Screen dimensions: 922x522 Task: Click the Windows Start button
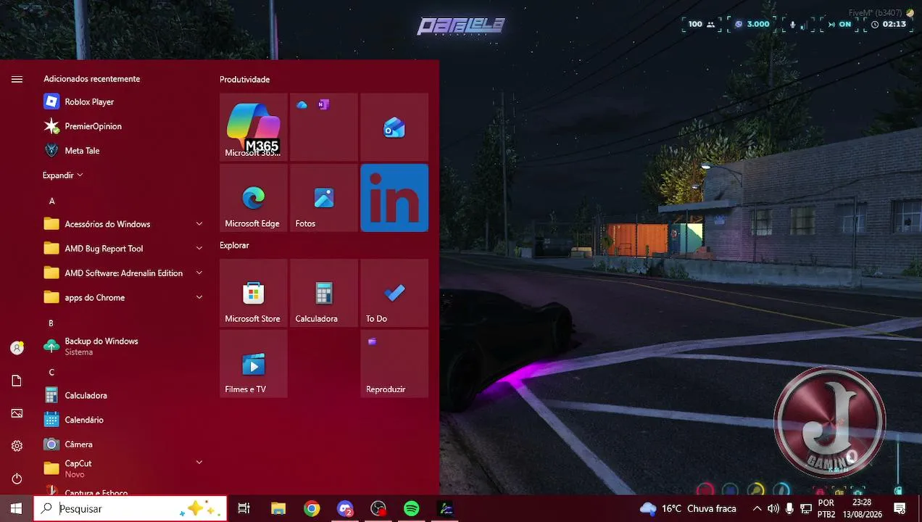[16, 509]
